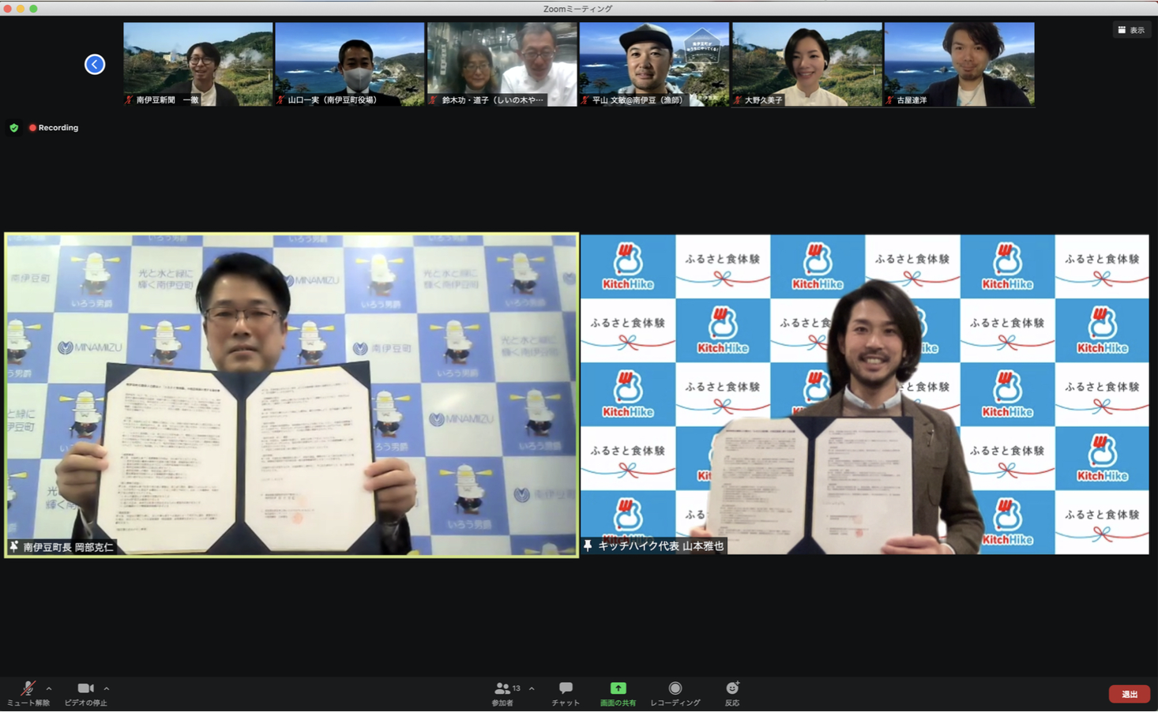Unmute the microphone with ミュート解除
This screenshot has width=1158, height=712.
click(28, 693)
